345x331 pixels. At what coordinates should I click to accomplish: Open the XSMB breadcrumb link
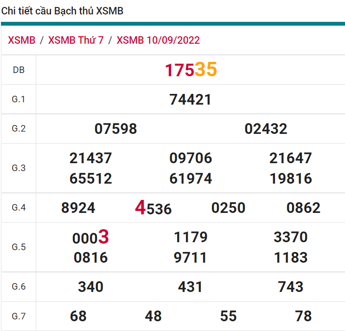click(x=21, y=40)
